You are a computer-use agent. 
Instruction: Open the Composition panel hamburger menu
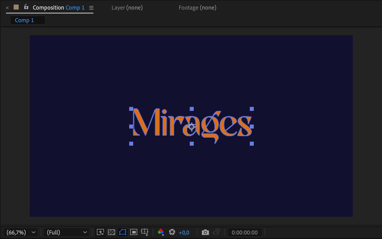coord(91,8)
